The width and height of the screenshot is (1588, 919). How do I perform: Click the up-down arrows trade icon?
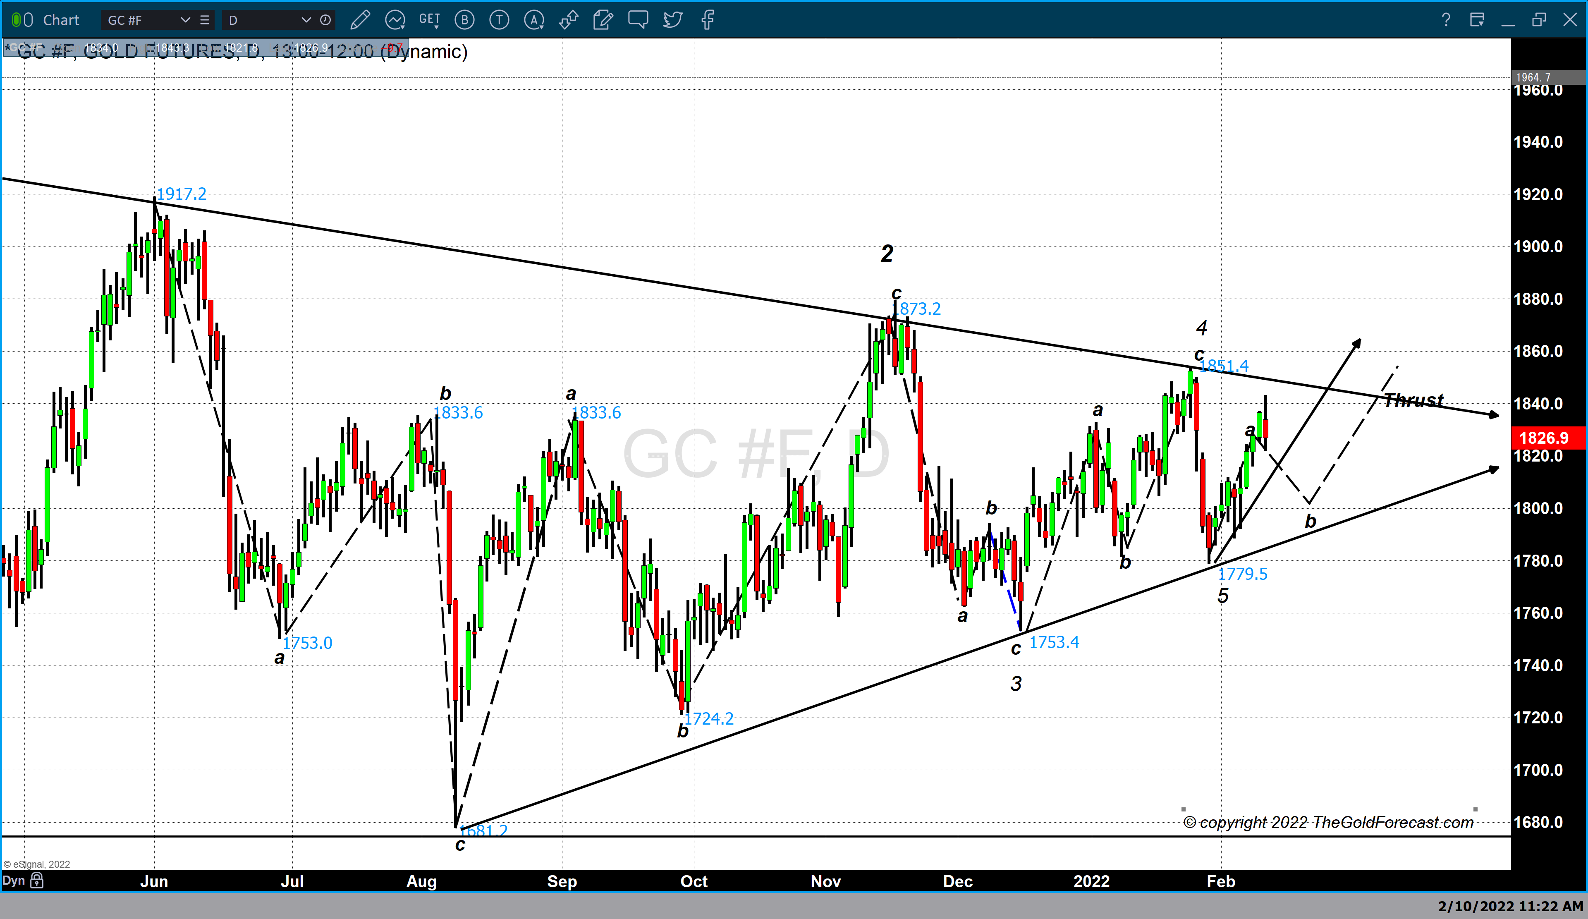click(568, 20)
